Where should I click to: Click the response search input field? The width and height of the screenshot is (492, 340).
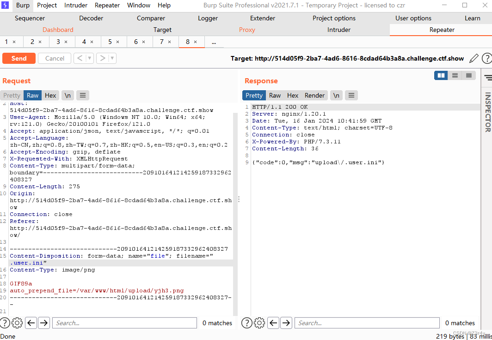tap(367, 323)
